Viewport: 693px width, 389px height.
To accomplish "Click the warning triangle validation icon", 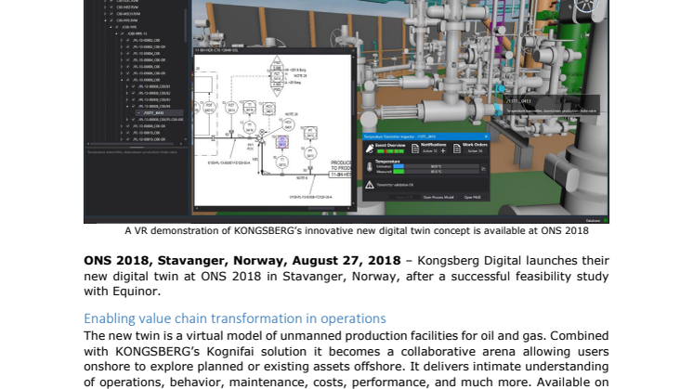I will (x=370, y=185).
